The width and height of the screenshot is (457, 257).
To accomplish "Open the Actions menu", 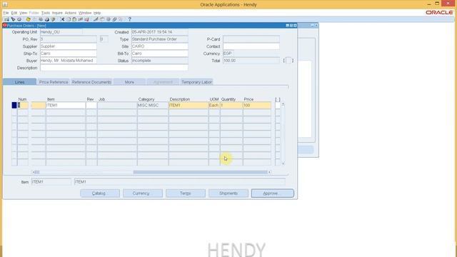I will pos(70,13).
